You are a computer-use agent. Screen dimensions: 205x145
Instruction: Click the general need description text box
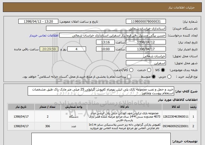click(101, 91)
